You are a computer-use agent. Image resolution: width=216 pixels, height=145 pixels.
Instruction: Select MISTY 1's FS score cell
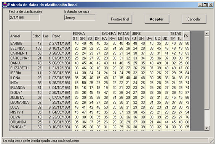[x=187, y=112]
